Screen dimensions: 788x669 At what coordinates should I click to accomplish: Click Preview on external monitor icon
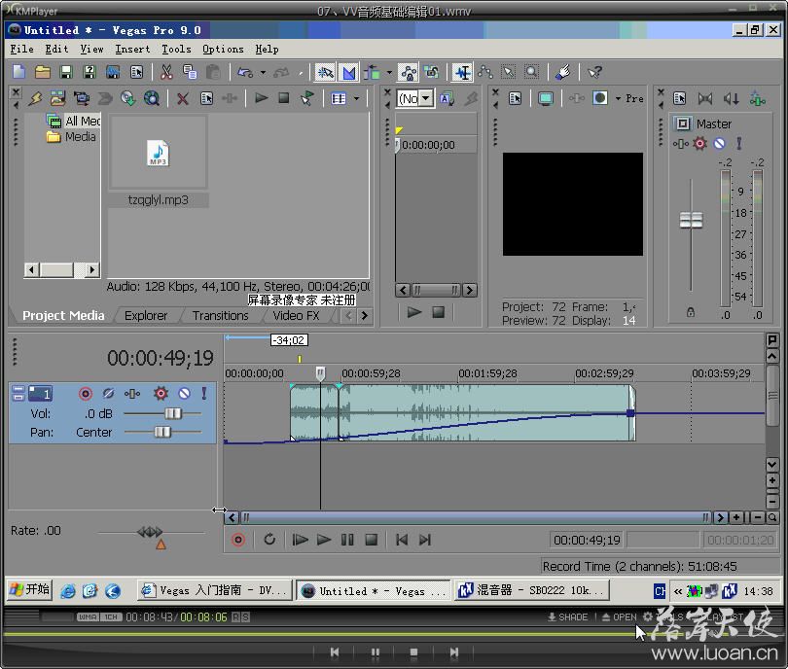pos(545,98)
